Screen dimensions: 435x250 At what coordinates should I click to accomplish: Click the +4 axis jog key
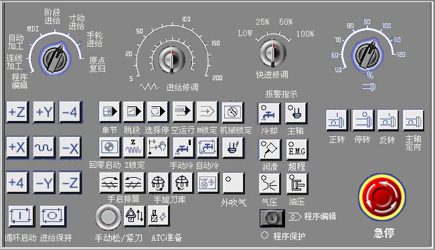(x=17, y=182)
